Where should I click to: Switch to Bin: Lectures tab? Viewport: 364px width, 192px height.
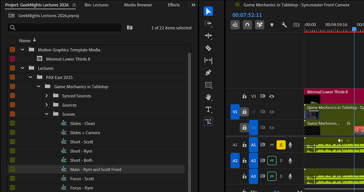[x=97, y=5]
